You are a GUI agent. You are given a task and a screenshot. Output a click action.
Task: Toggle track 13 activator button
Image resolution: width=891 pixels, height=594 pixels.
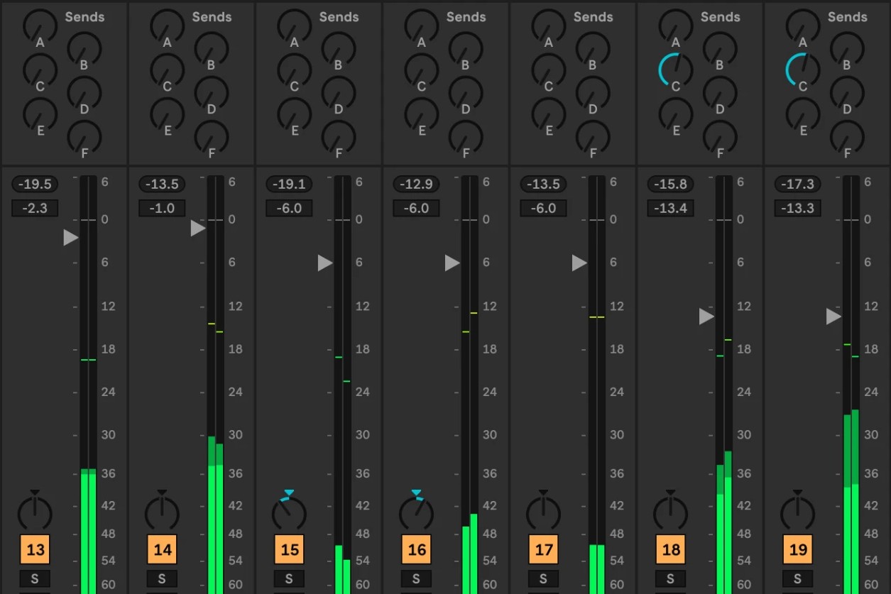pyautogui.click(x=35, y=549)
